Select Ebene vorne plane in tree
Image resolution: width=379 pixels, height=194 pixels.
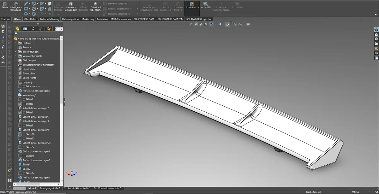pos(29,69)
